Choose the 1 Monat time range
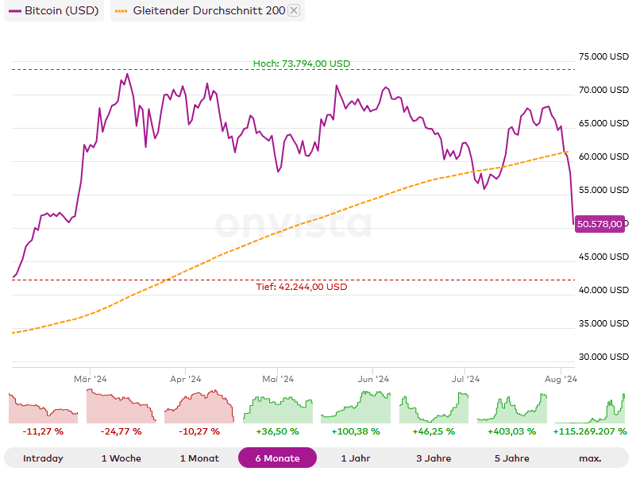Screen dimensions: 640x479 tap(199, 458)
